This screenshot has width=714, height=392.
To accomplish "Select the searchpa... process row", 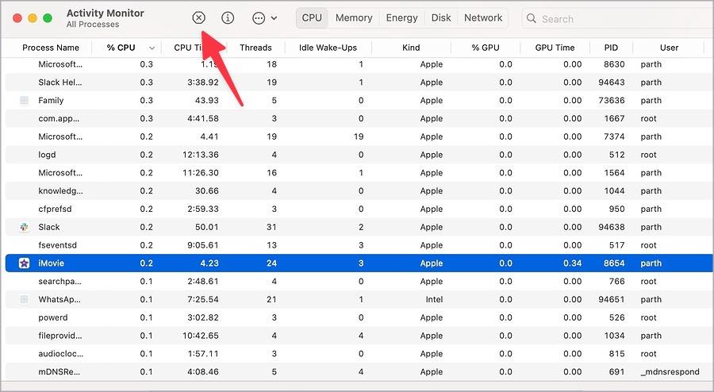I will tap(359, 282).
